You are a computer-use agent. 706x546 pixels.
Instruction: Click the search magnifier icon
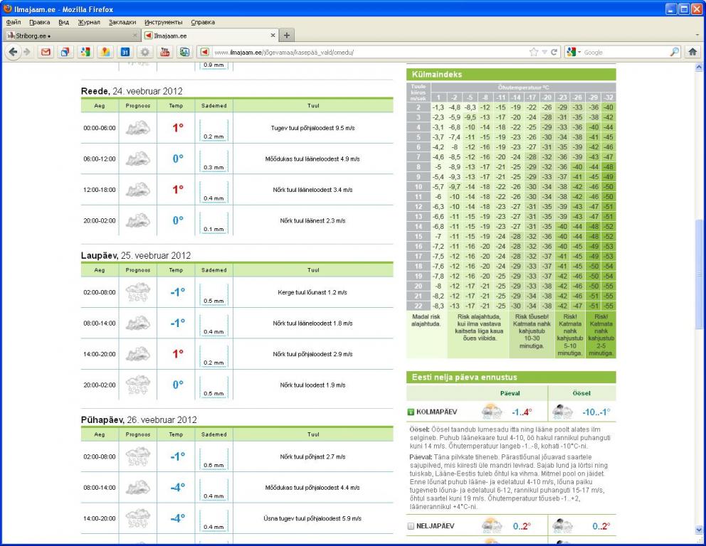675,52
